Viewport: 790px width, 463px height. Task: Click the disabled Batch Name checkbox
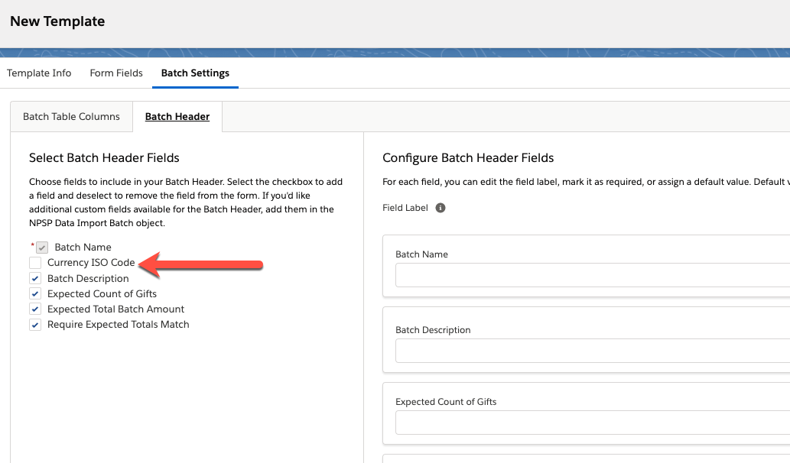41,247
